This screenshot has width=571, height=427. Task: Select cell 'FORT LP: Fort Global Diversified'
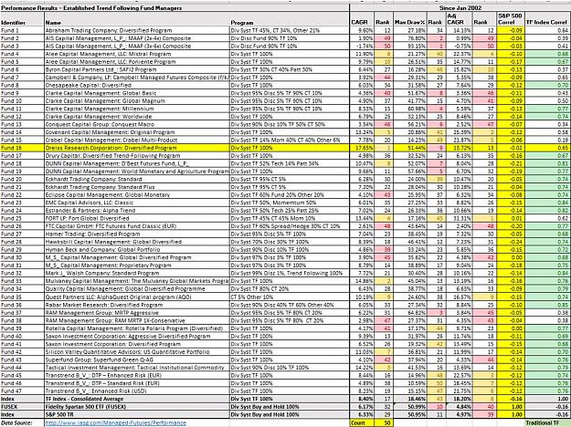coord(137,219)
